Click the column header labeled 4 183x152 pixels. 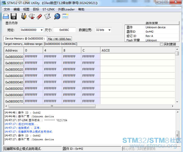coord(53,50)
